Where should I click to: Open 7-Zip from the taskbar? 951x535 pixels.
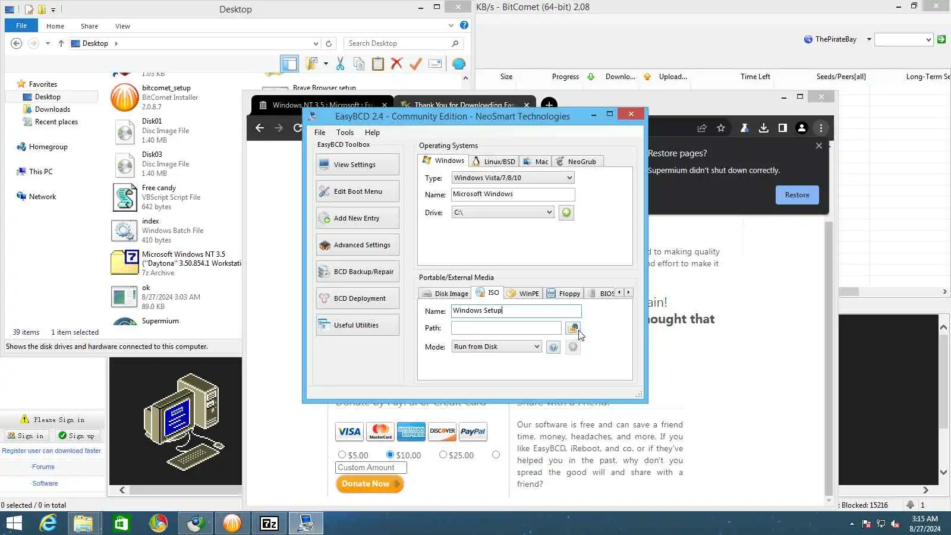[x=269, y=523]
